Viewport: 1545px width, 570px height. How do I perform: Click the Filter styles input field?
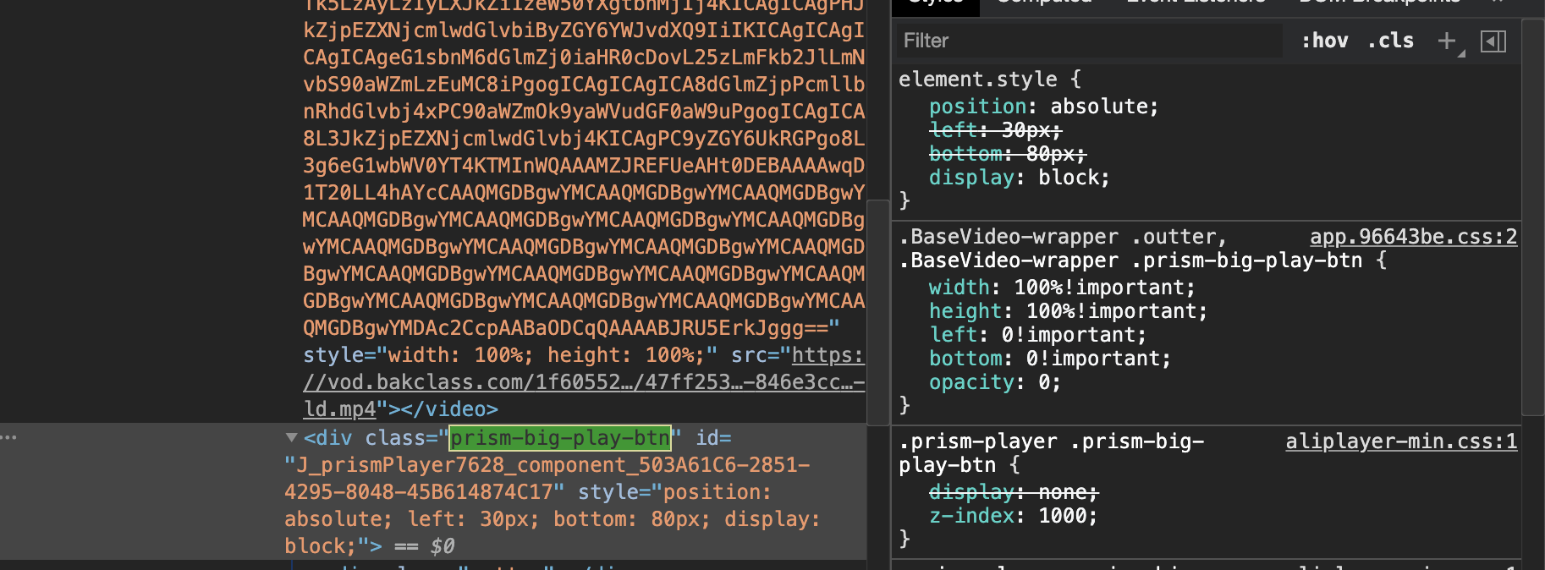(1090, 41)
